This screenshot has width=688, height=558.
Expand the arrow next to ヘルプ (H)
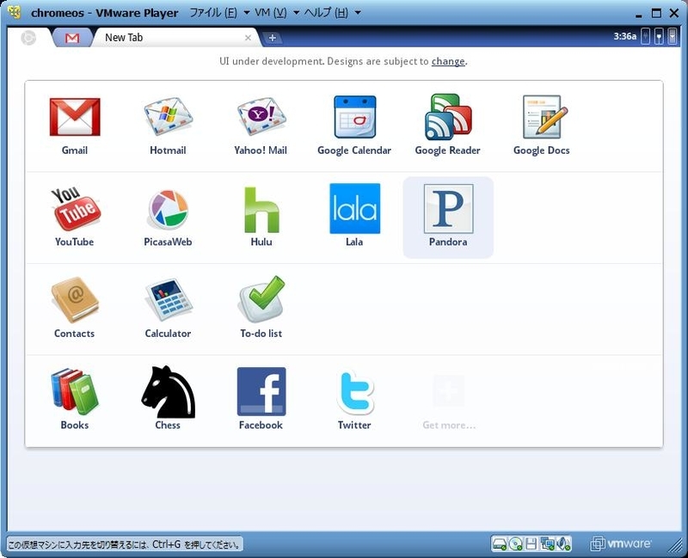click(x=358, y=13)
